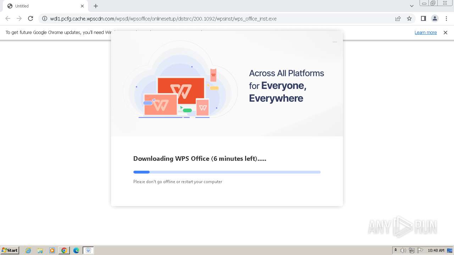This screenshot has width=454, height=255.
Task: Switch to Chrome taskbar icon
Action: (64, 250)
